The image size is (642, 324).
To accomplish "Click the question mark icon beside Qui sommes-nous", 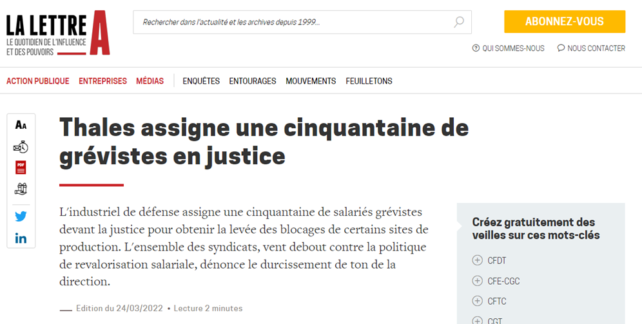I will pos(476,48).
